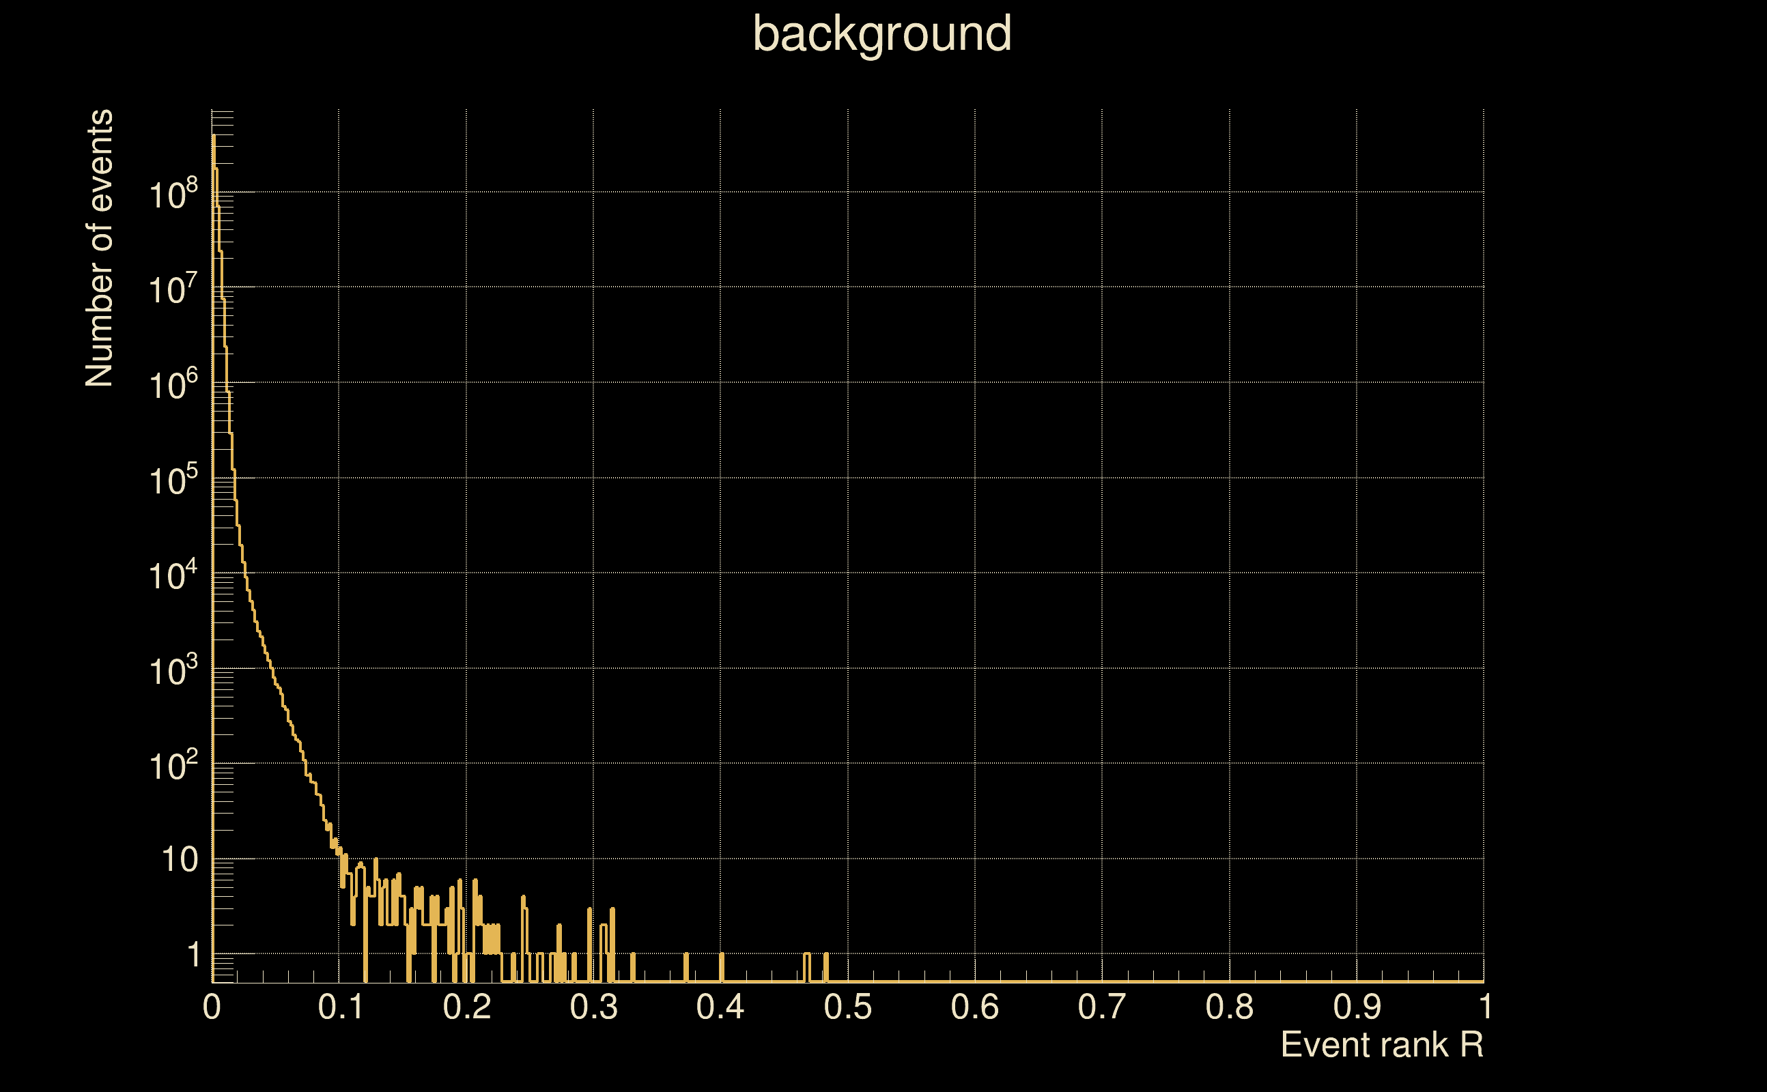
Task: Click the 0.6 x-axis tick label
Action: (974, 1007)
